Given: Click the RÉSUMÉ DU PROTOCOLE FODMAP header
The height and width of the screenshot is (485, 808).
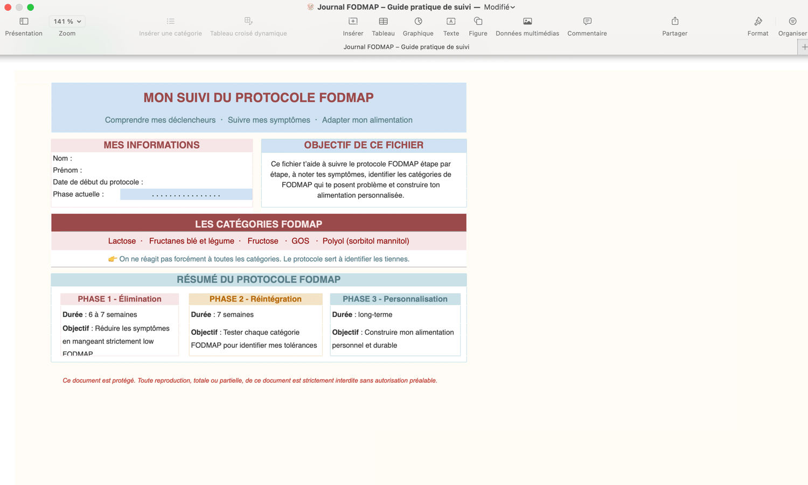Looking at the screenshot, I should (x=259, y=279).
